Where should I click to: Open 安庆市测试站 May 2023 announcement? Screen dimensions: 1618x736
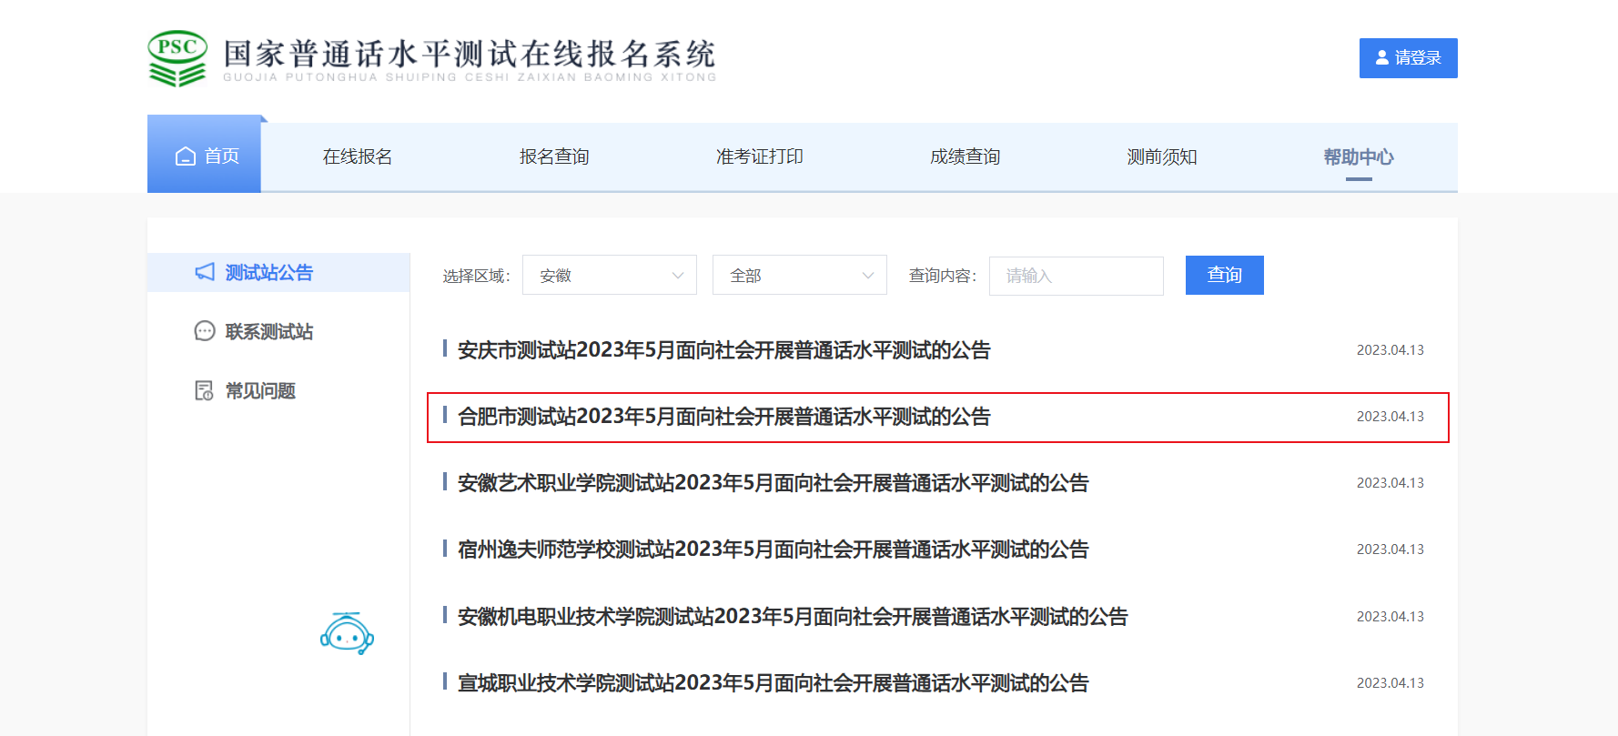[x=724, y=350]
